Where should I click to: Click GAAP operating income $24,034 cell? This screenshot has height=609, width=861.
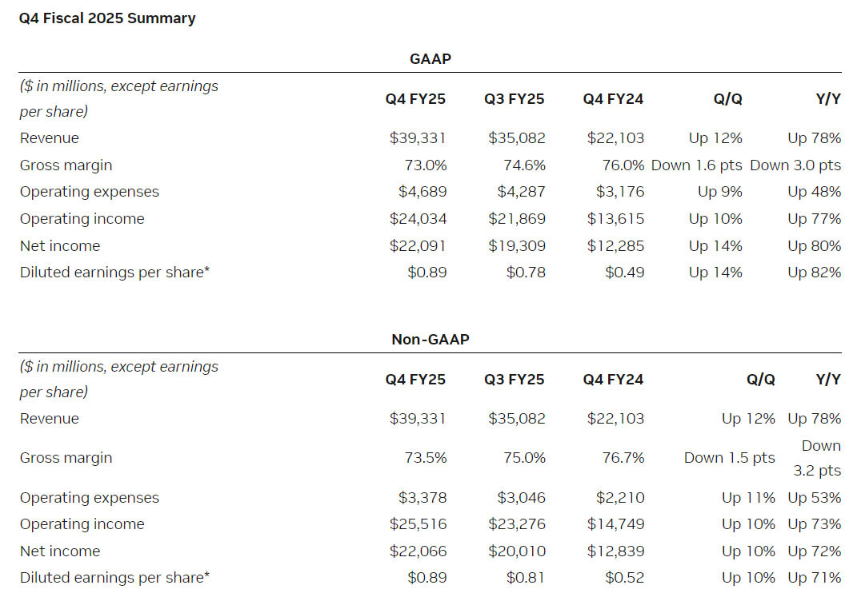point(418,218)
